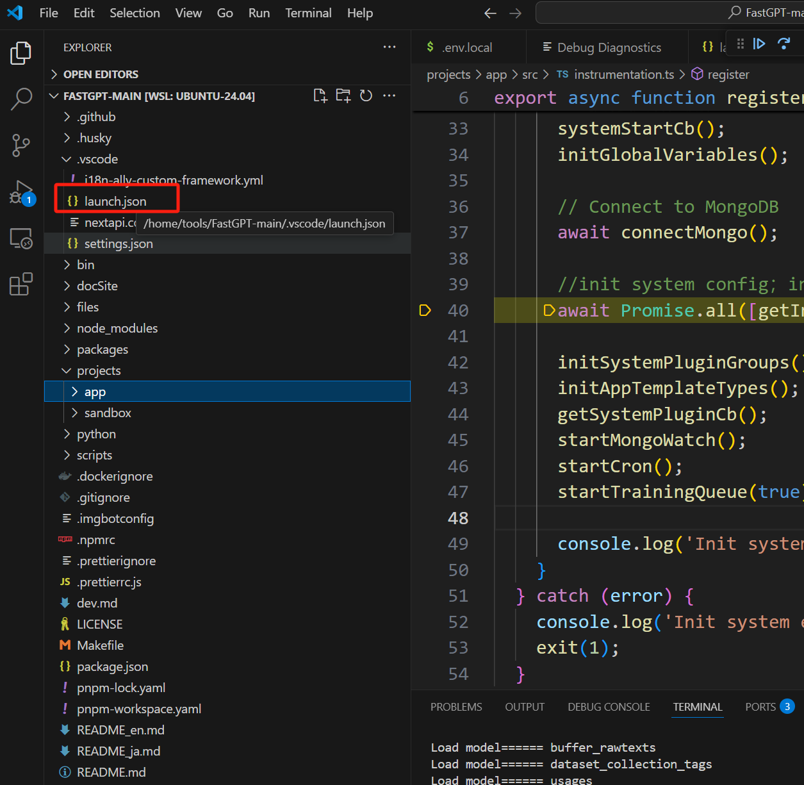Image resolution: width=804 pixels, height=785 pixels.
Task: Open the Remote Explorer view
Action: [x=21, y=238]
